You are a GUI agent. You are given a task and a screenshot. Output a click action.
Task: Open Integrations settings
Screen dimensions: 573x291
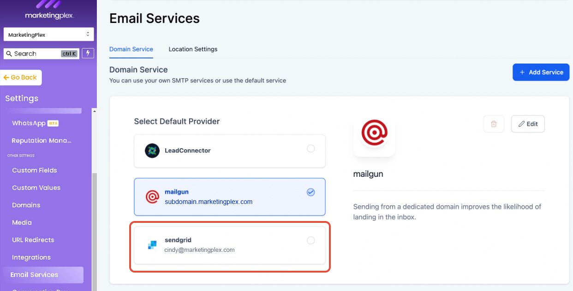pos(31,257)
